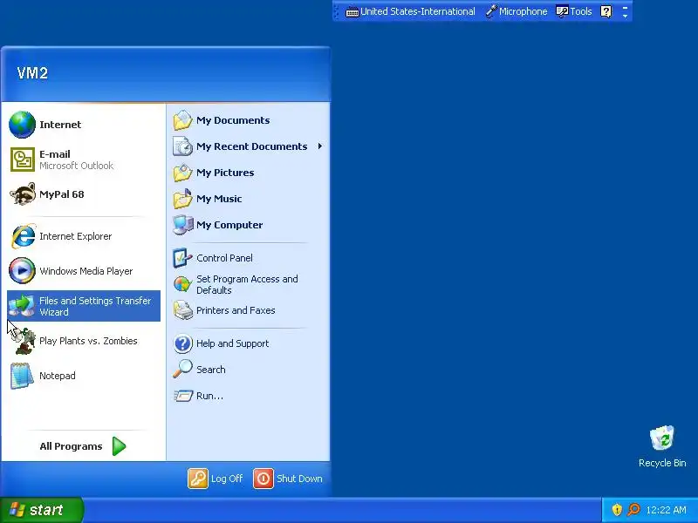698x523 pixels.
Task: Open Printers and Faxes icon
Action: [182, 310]
